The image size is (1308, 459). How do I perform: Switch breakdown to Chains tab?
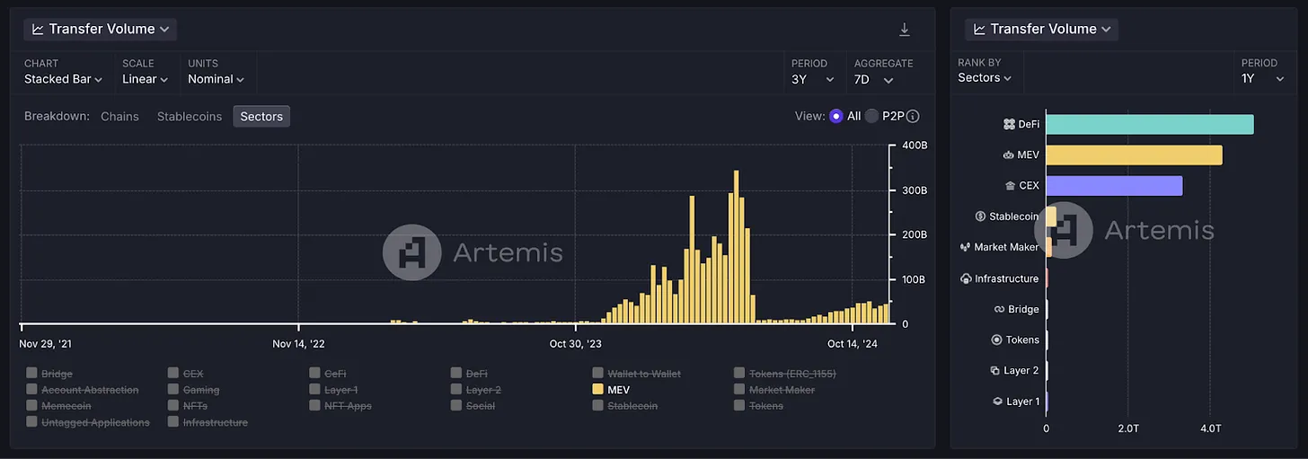[x=119, y=117]
